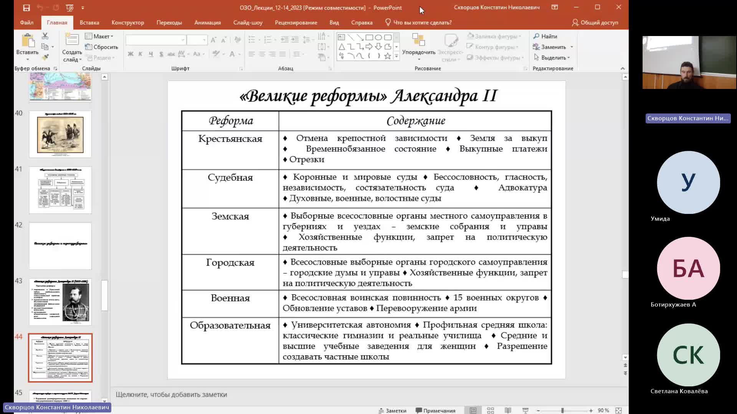Switch to the Вставка tab
This screenshot has width=737, height=414.
pyautogui.click(x=89, y=23)
